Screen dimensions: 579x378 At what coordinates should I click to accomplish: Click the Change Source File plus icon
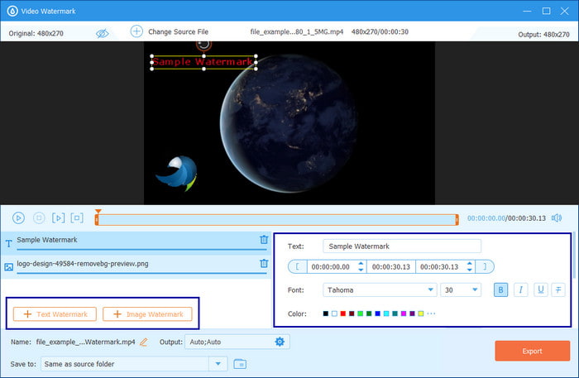136,31
